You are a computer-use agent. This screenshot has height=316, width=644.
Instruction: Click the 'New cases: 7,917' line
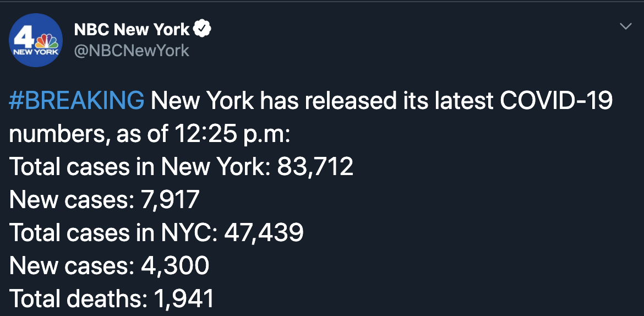(104, 200)
